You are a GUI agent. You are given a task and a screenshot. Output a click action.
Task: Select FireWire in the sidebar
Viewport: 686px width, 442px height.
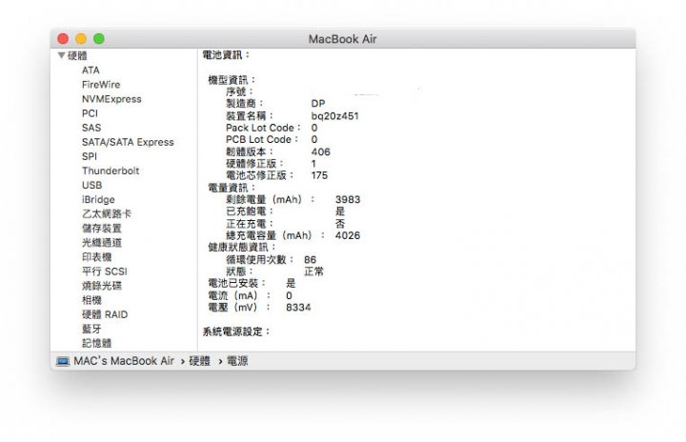tap(101, 85)
